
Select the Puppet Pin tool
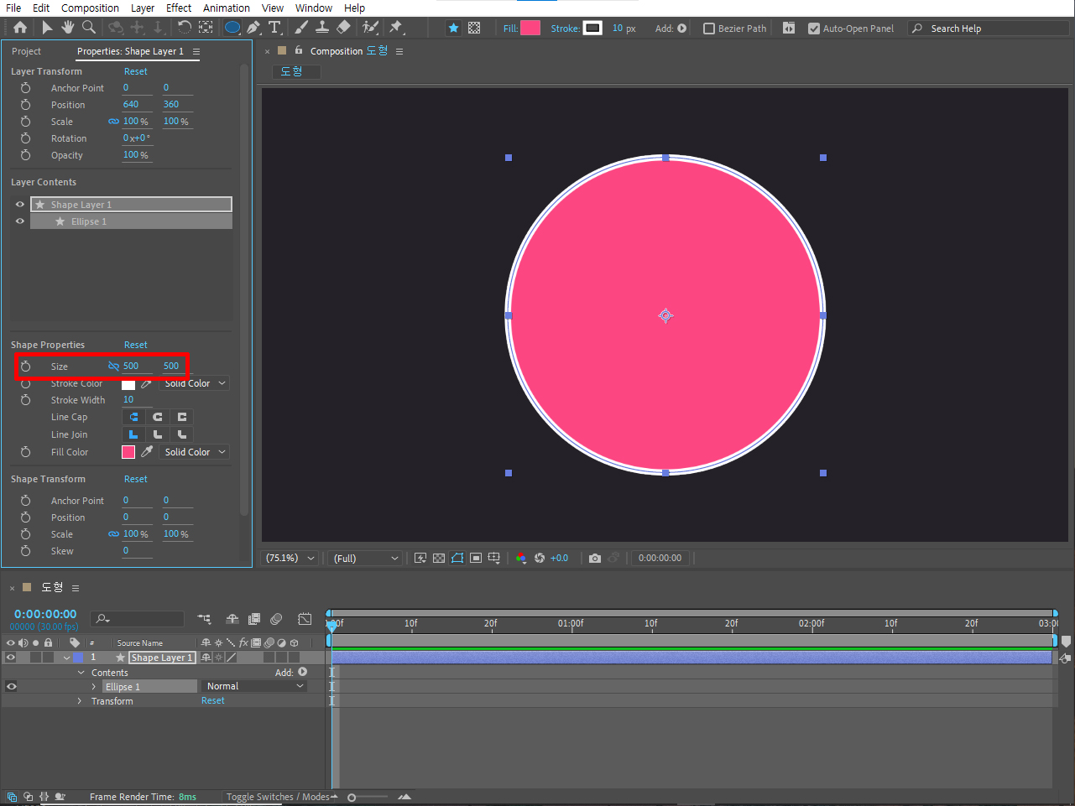(396, 28)
